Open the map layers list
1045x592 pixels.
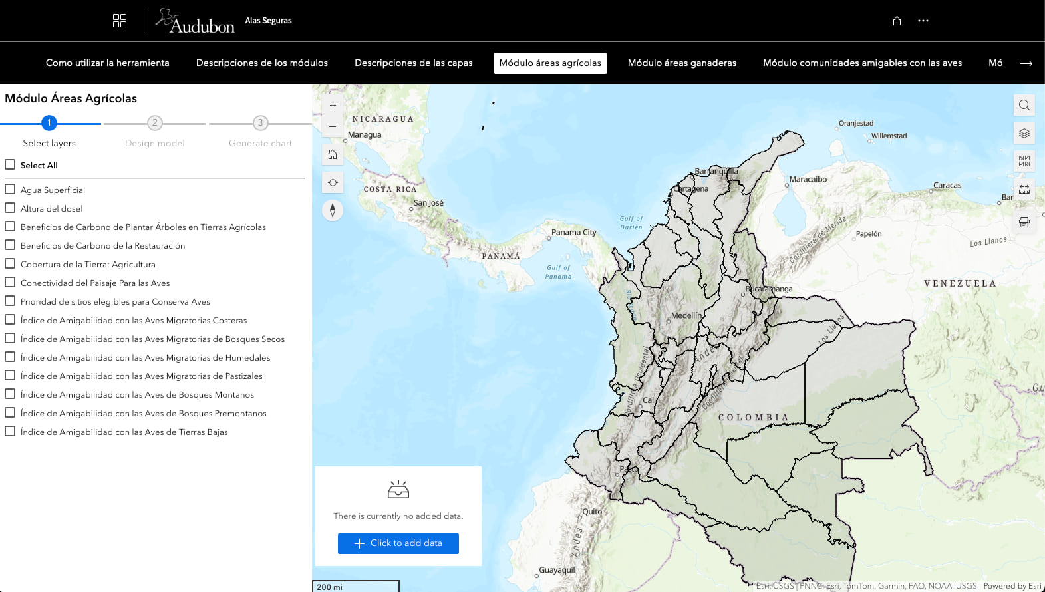(x=1024, y=133)
